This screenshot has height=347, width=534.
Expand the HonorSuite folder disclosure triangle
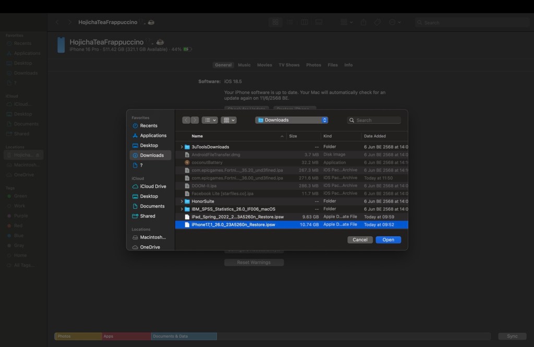pos(181,201)
